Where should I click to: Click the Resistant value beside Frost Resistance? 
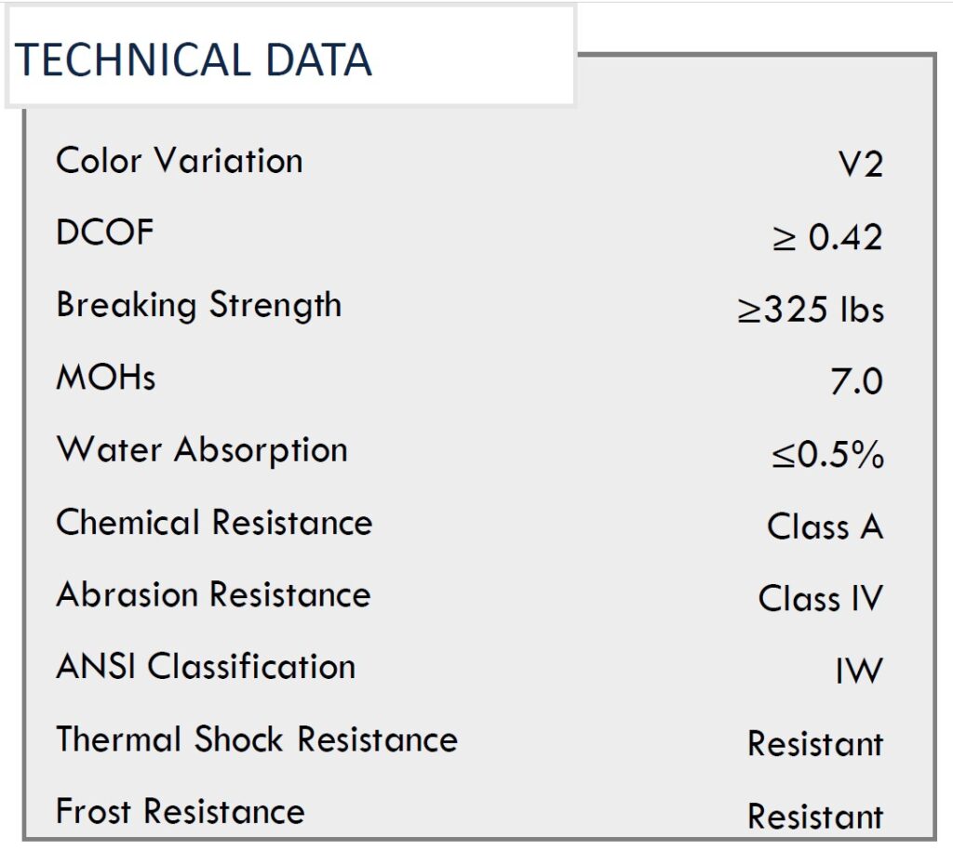coord(815,816)
